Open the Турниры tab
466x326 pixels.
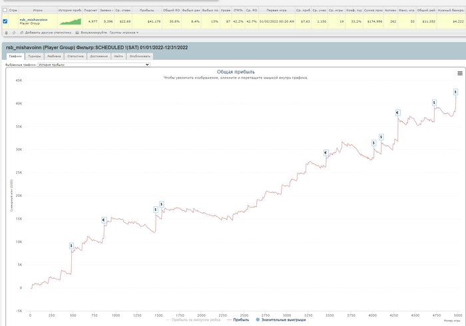click(35, 56)
